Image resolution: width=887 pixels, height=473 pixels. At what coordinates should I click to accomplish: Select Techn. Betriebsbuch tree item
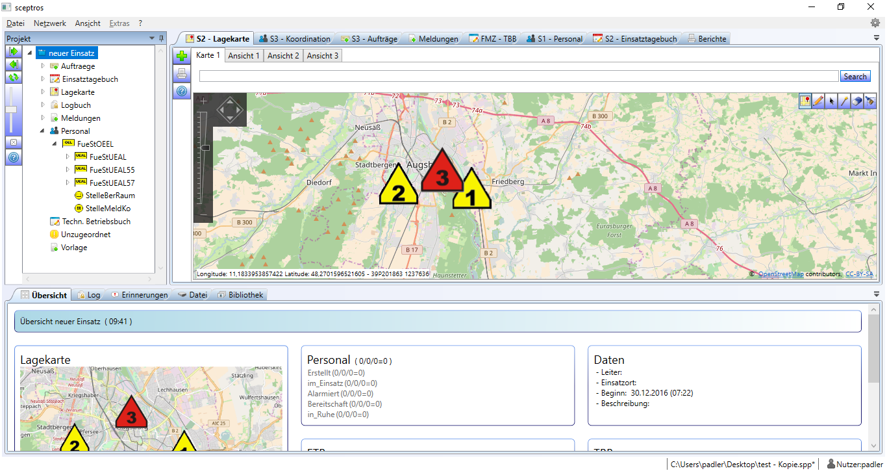(x=90, y=222)
